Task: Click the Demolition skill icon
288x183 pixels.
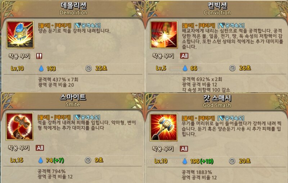Action: 20,35
